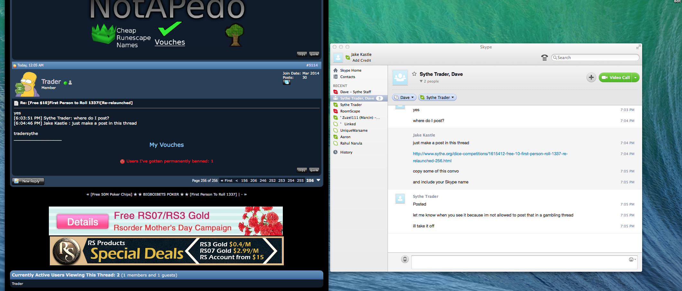682x291 pixels.
Task: Click the History clock icon in the sidebar
Action: pos(336,152)
